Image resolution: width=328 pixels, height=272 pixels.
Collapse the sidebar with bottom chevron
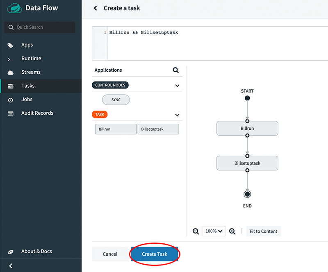click(11, 266)
